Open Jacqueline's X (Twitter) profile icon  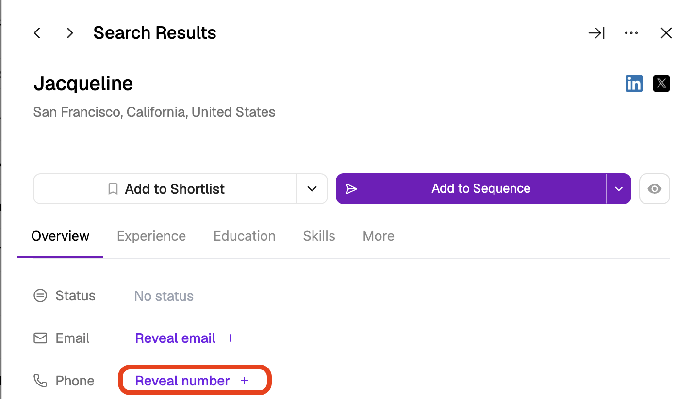click(x=661, y=83)
